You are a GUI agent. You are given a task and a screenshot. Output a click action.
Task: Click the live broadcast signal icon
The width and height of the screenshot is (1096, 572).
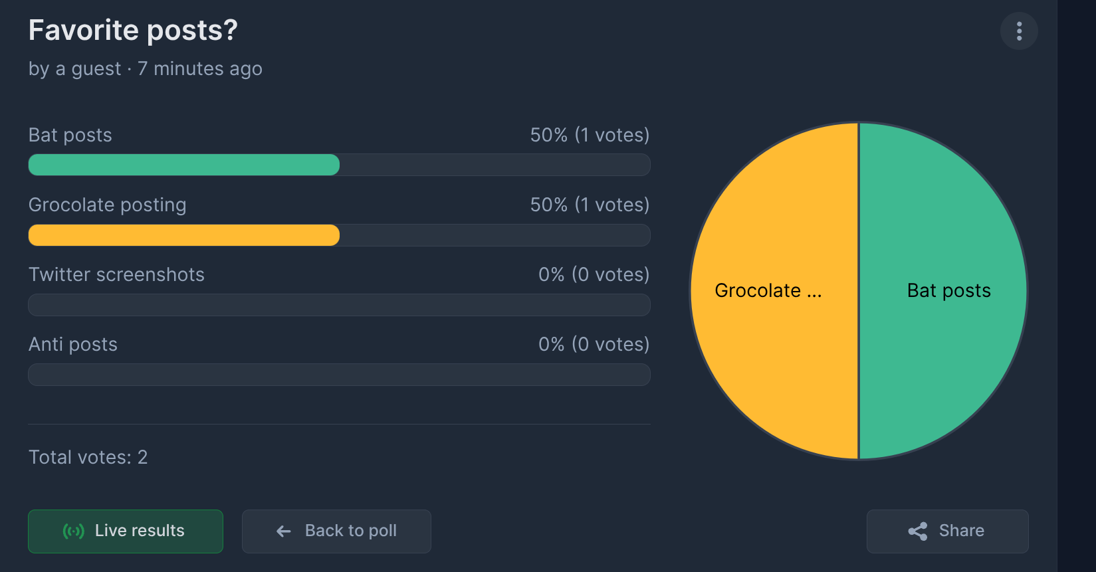pos(73,531)
